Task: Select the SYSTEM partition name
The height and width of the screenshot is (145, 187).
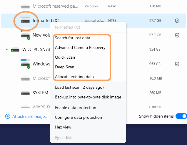Action: click(x=40, y=93)
